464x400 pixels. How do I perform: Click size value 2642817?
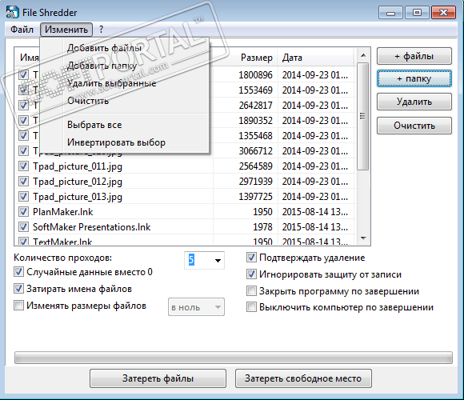[255, 106]
